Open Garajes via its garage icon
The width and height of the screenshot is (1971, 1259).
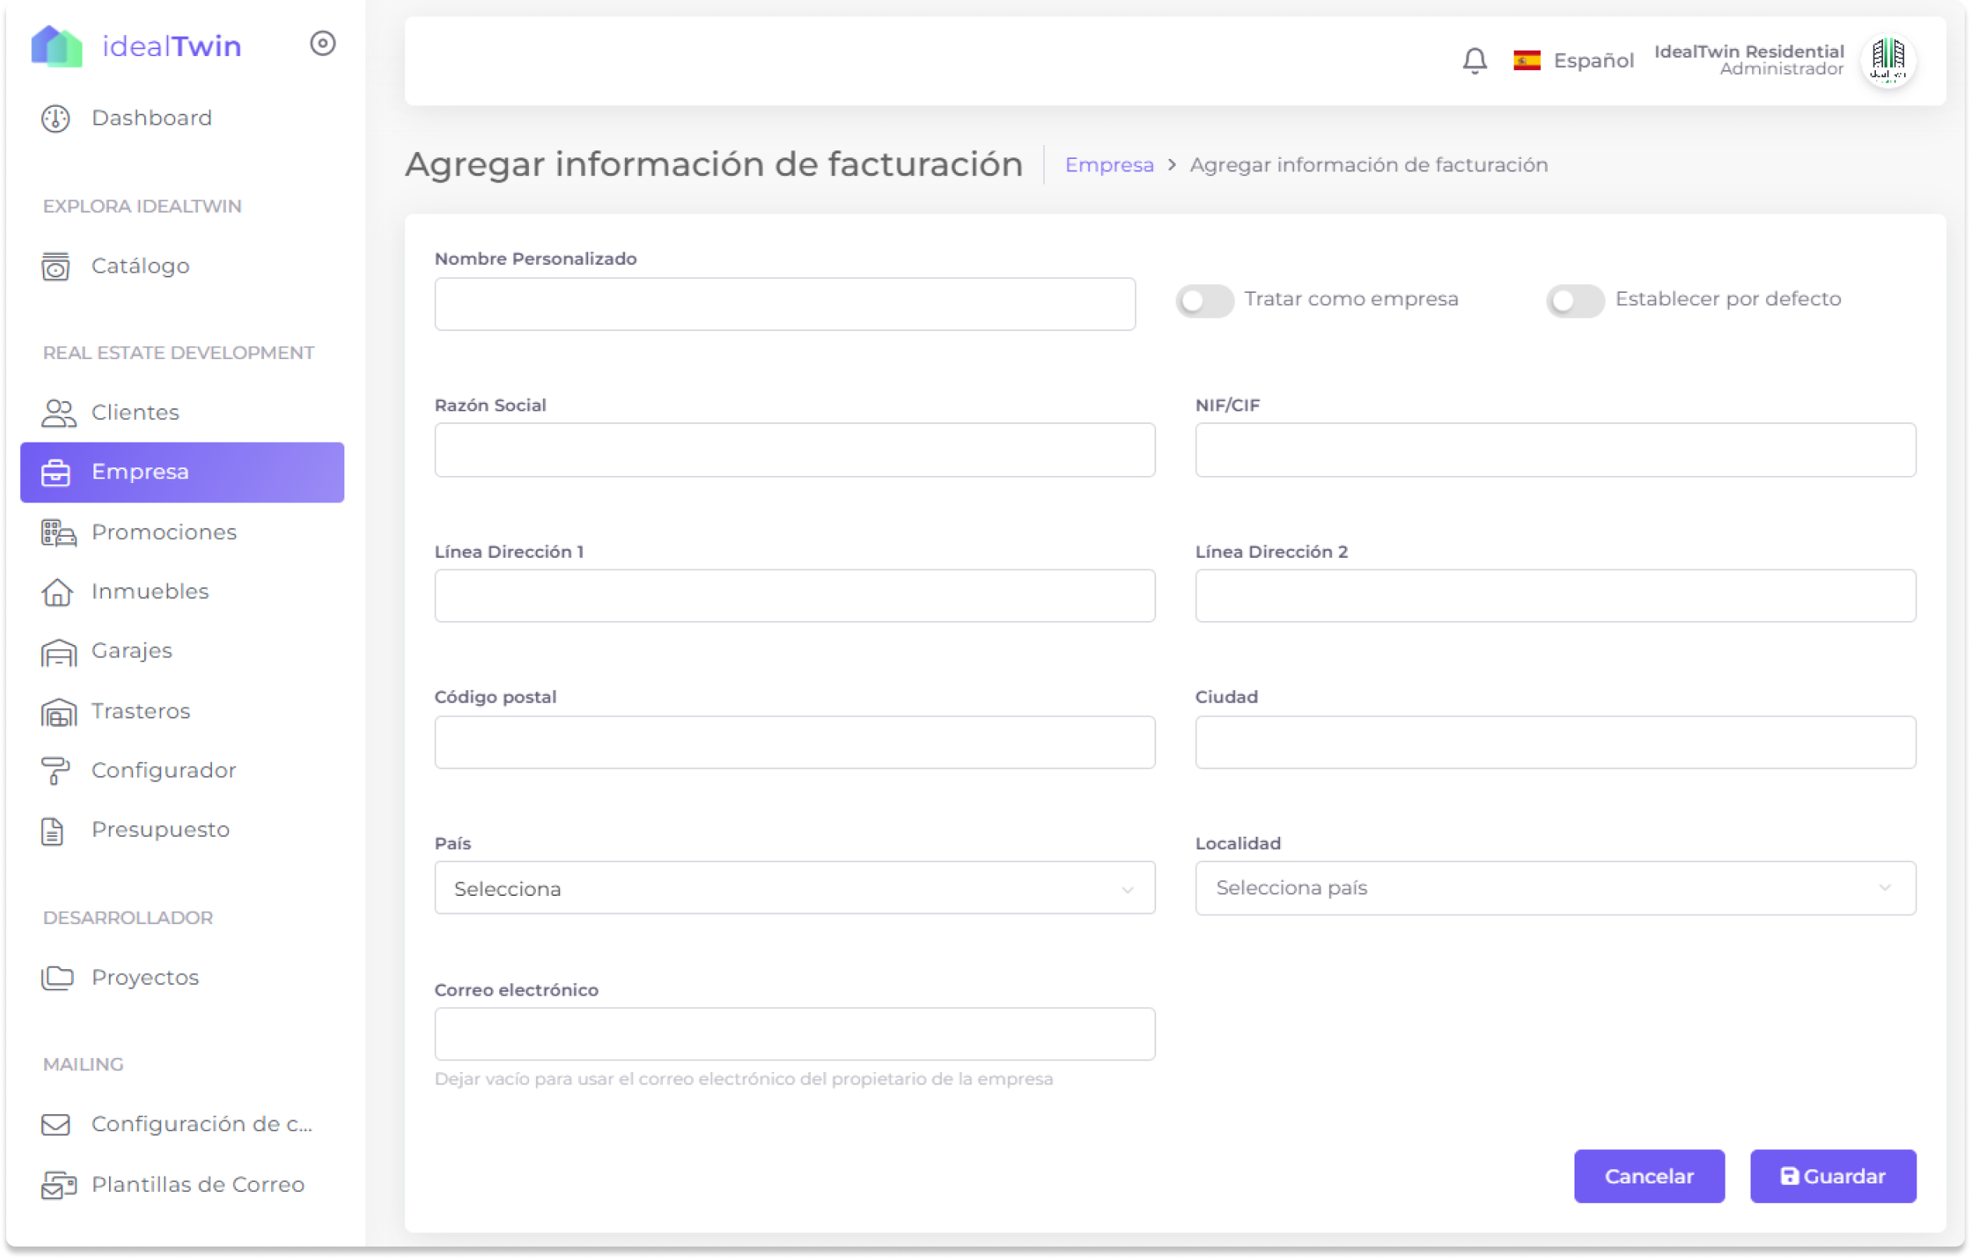pos(55,651)
